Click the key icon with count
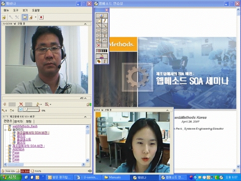The width and height of the screenshot is (241, 181). click(4, 111)
